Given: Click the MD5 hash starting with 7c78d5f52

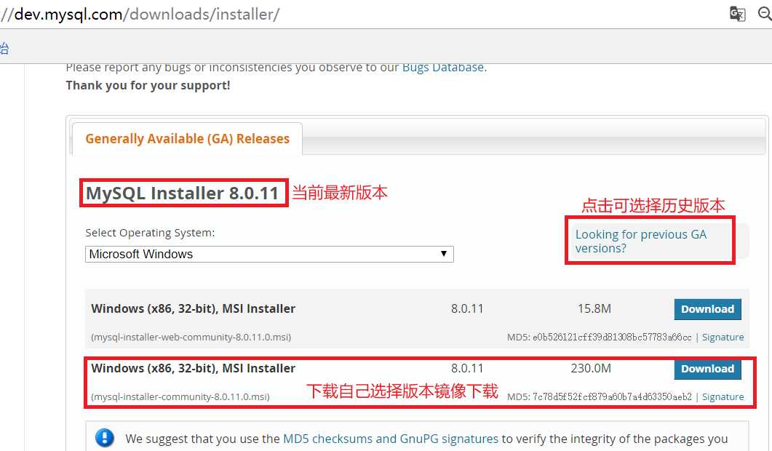Looking at the screenshot, I should coord(612,397).
